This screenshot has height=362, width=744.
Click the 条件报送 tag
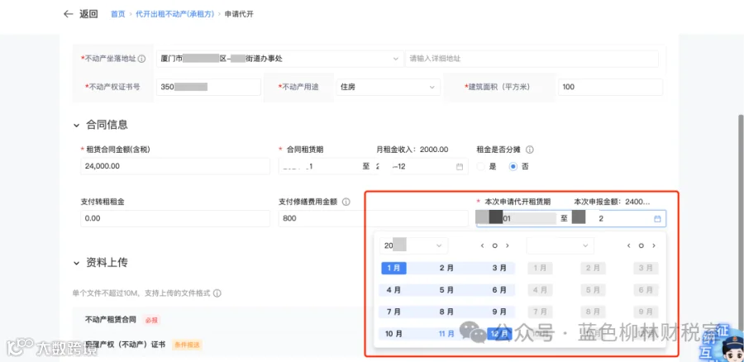(187, 345)
